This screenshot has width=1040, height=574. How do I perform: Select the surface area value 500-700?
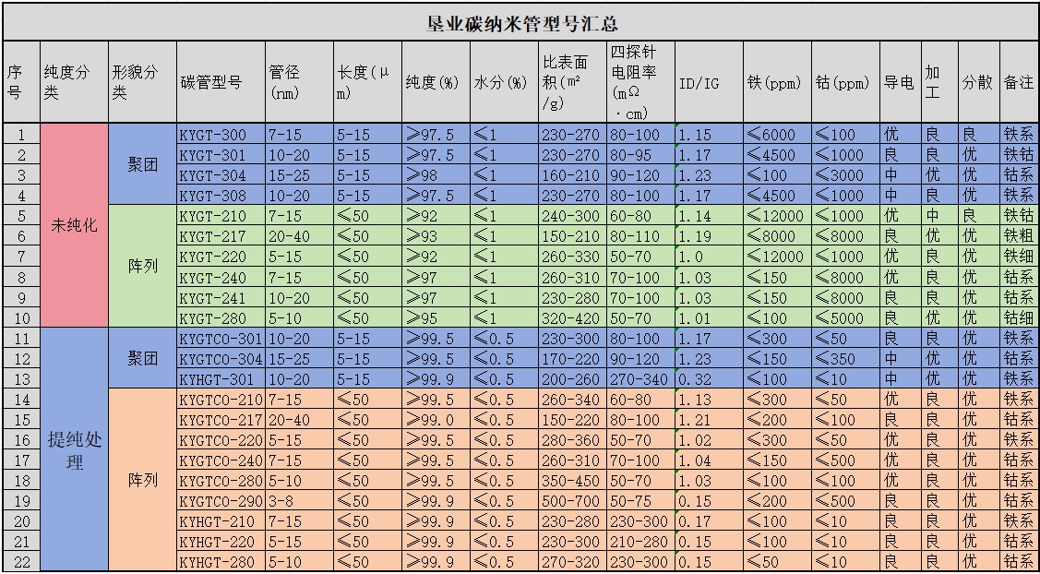tap(572, 501)
